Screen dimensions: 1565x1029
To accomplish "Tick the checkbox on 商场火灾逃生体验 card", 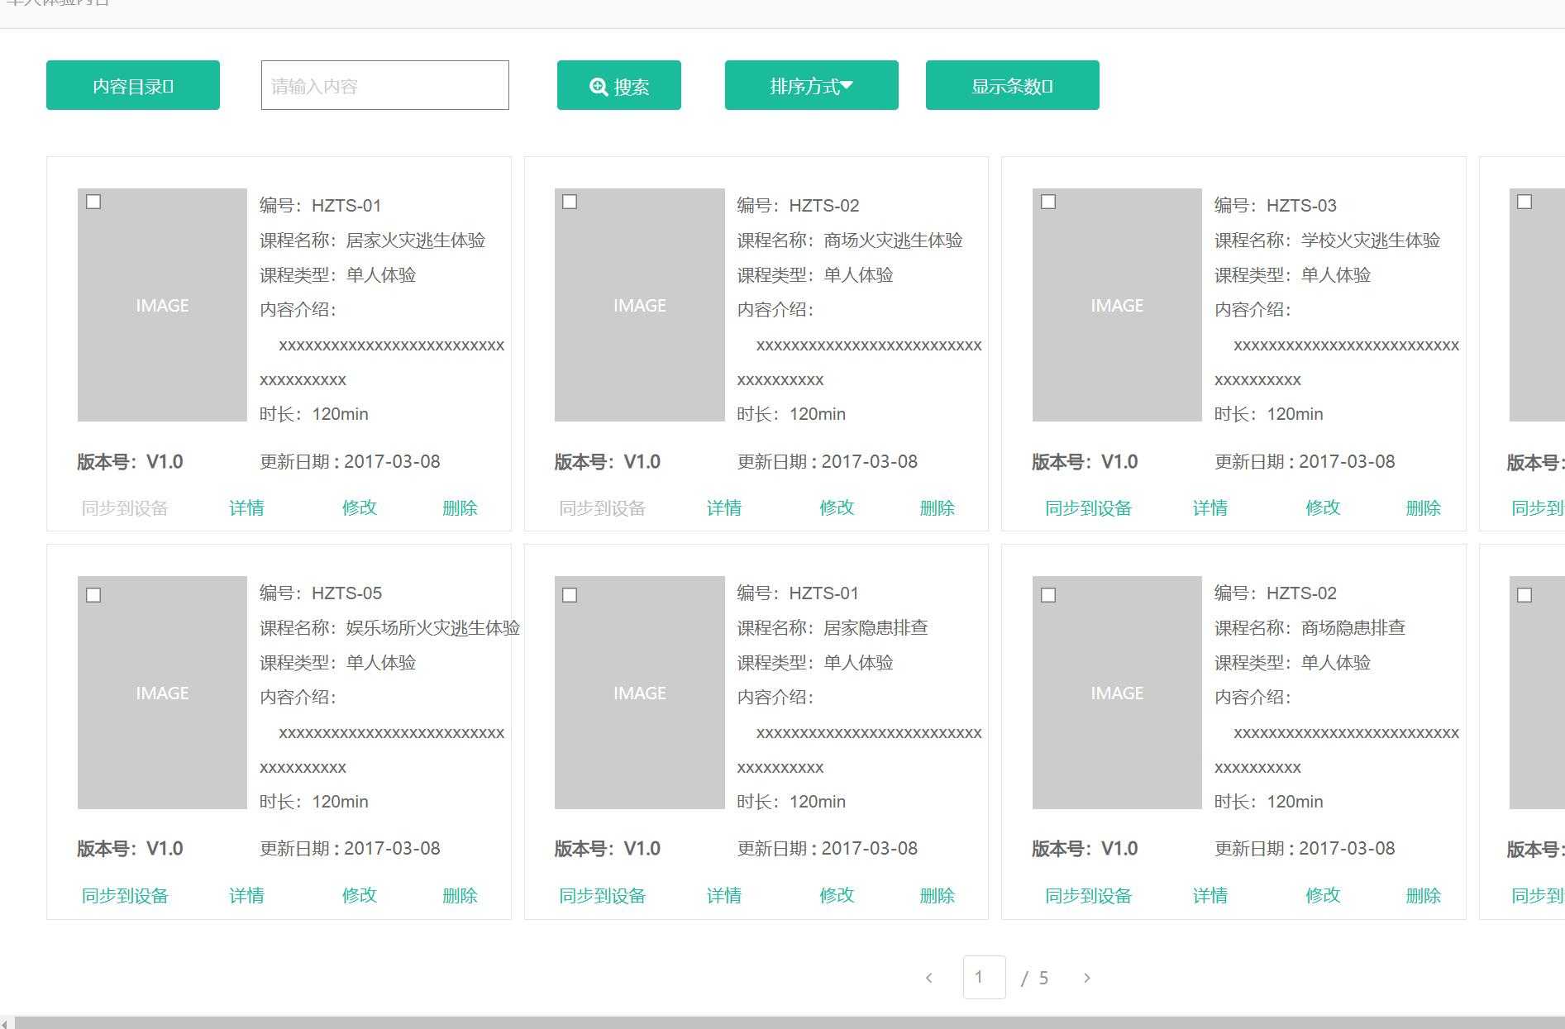I will pos(570,202).
